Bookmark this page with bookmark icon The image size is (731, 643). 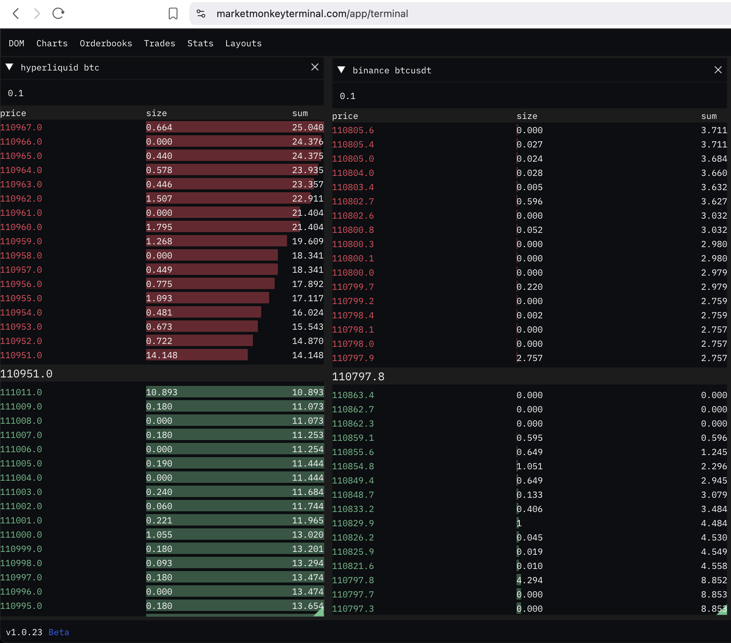[x=173, y=14]
